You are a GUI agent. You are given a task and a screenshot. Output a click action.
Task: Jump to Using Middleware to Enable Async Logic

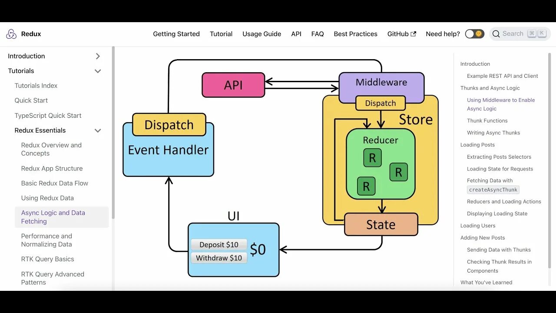(501, 104)
